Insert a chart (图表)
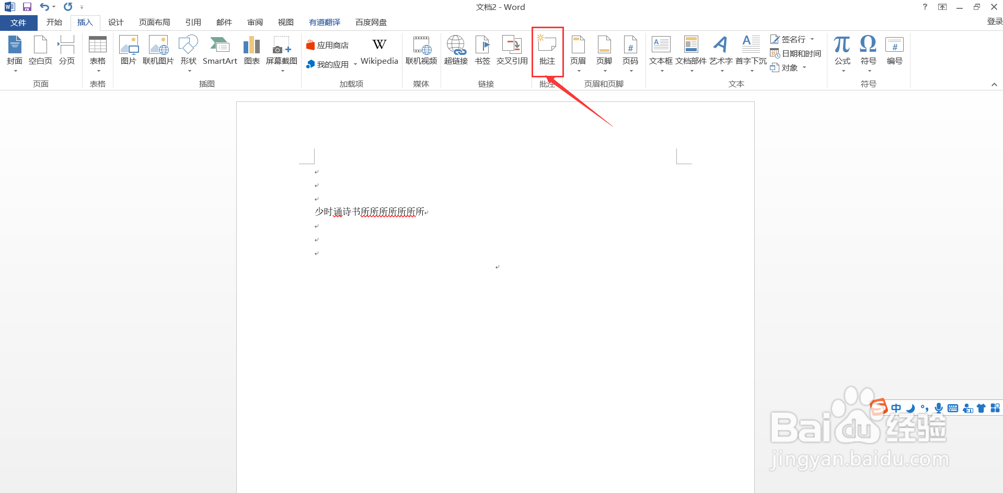 [252, 51]
